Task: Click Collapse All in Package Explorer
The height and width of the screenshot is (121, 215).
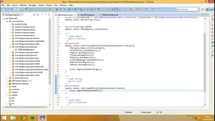Action: tap(34, 15)
